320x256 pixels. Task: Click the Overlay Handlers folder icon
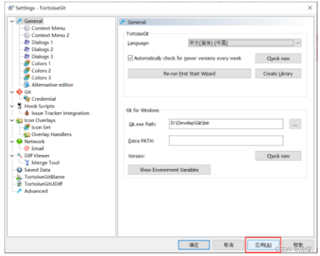point(27,134)
